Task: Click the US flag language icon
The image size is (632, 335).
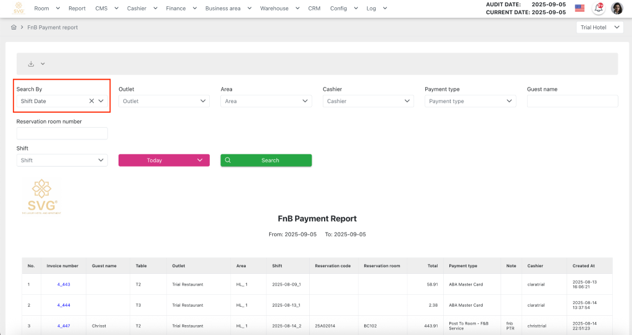Action: pos(580,8)
